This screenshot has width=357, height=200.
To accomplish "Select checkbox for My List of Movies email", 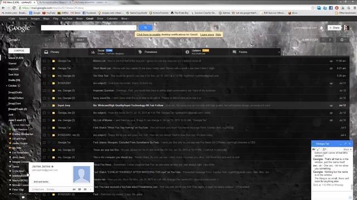I will [44, 120].
